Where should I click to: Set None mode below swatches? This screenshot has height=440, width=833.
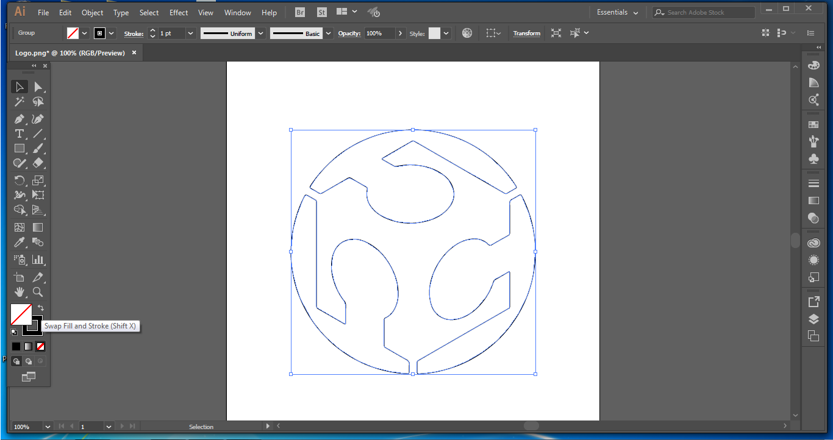point(40,346)
